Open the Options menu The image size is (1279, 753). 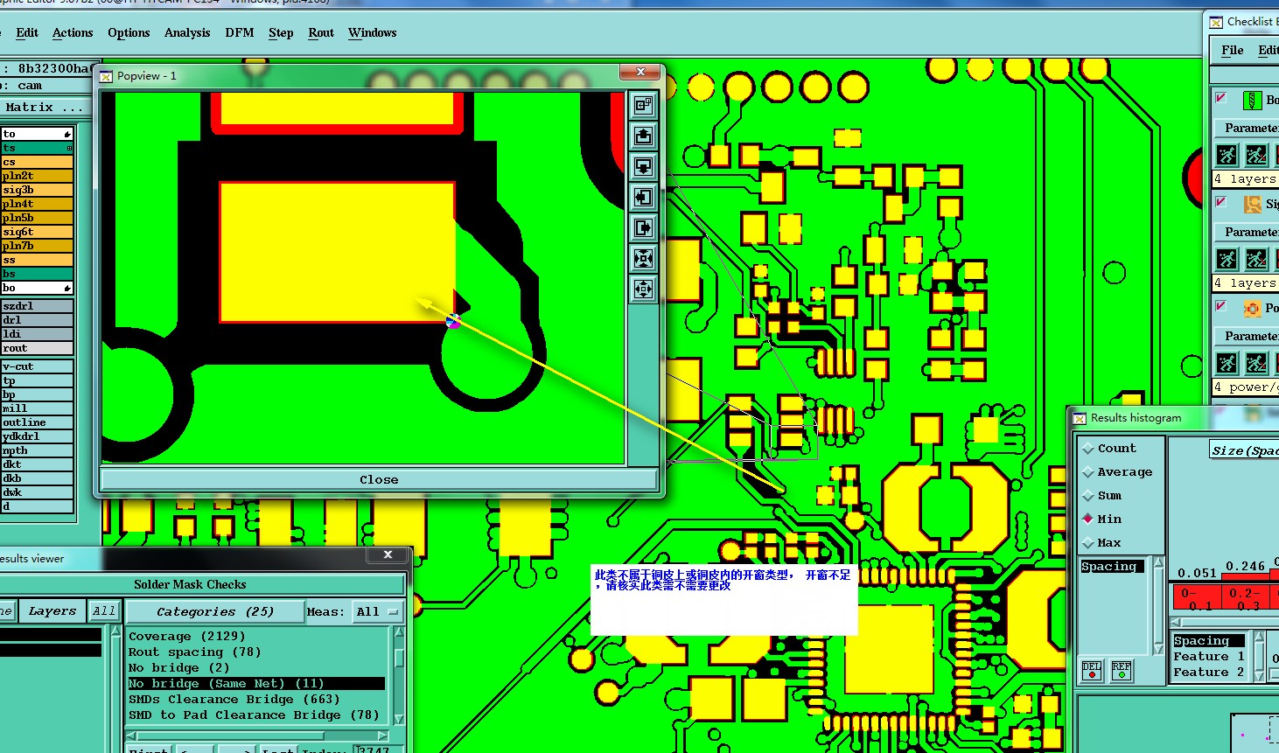point(129,33)
